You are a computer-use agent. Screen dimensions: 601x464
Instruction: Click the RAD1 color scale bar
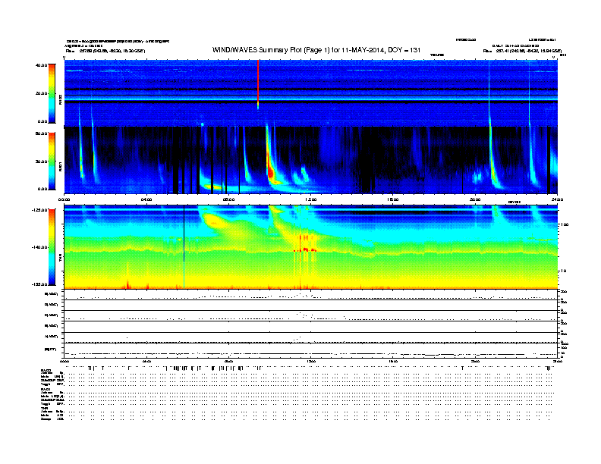click(x=52, y=161)
